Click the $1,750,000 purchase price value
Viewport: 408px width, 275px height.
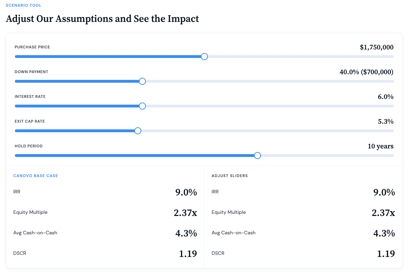[x=376, y=47]
